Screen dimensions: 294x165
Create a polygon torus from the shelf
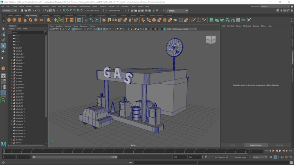(x=30, y=20)
